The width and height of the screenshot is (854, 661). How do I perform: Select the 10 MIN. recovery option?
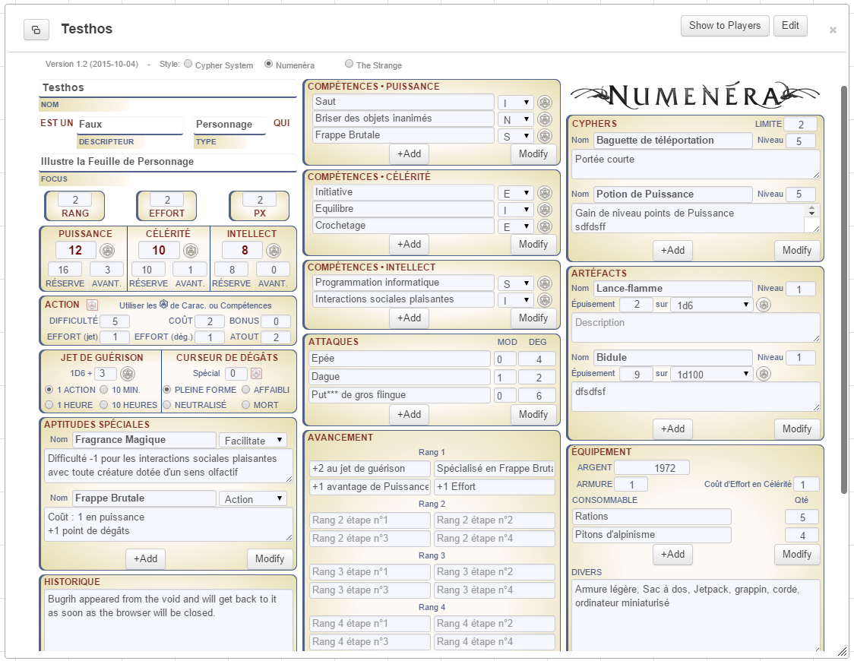(x=103, y=390)
